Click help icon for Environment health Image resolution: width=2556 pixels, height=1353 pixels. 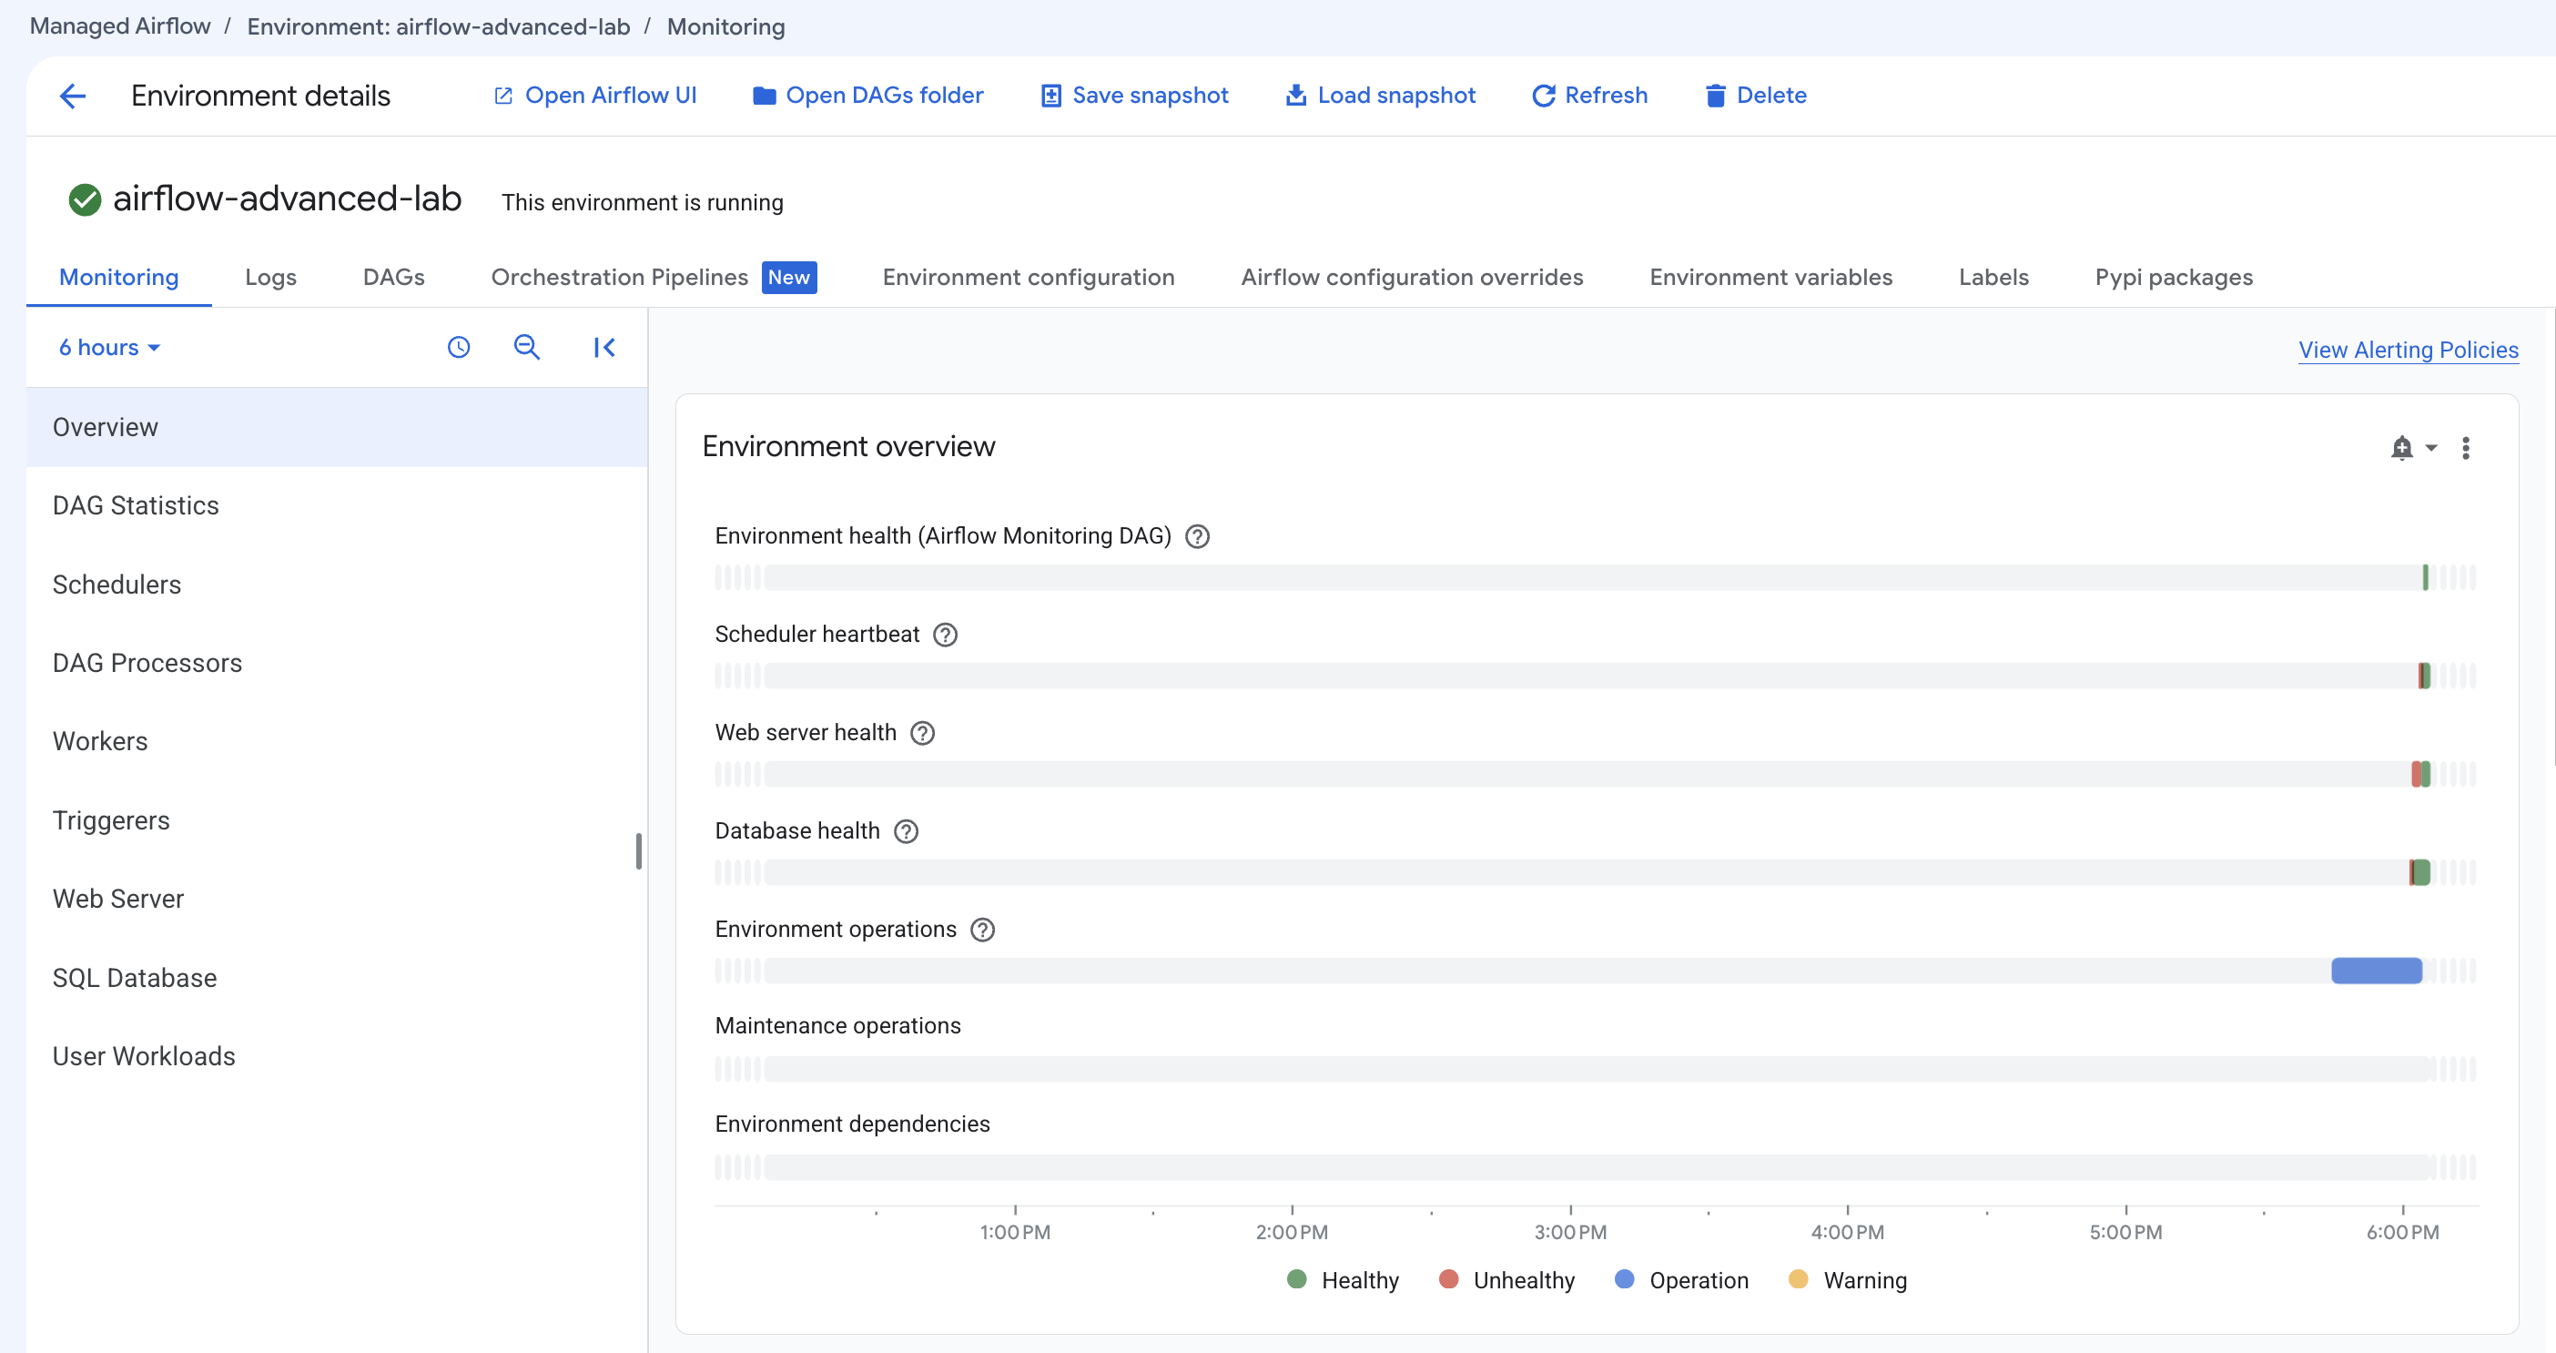pos(1198,537)
